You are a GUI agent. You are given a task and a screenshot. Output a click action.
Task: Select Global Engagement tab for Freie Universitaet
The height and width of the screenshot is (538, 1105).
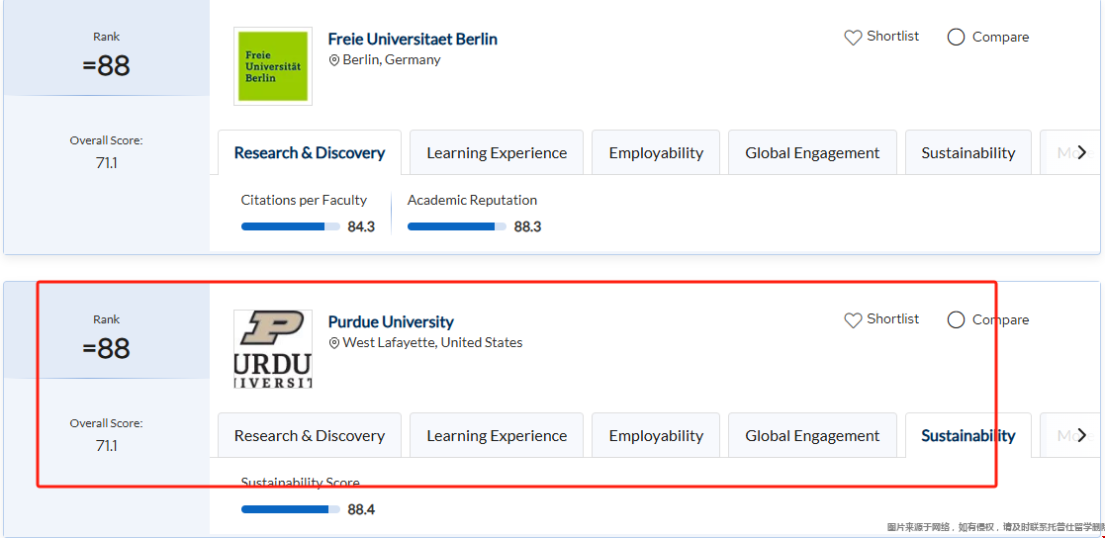812,153
